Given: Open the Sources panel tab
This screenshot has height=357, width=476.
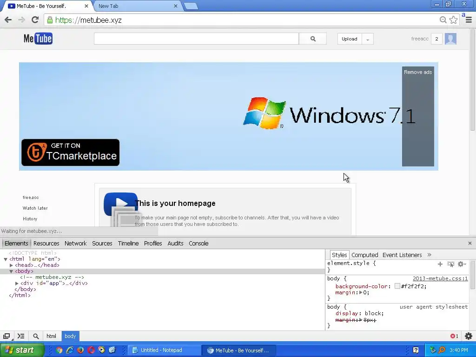Looking at the screenshot, I should pos(102,243).
